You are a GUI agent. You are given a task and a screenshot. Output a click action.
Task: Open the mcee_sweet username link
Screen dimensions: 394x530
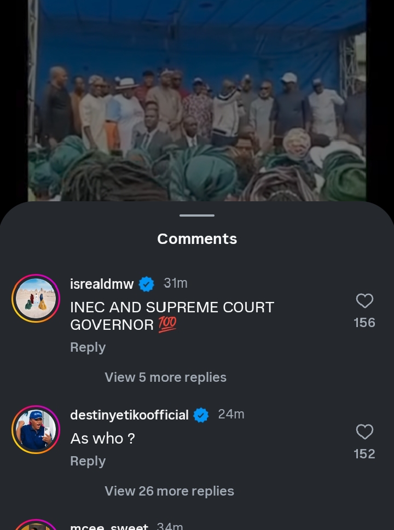pos(109,526)
